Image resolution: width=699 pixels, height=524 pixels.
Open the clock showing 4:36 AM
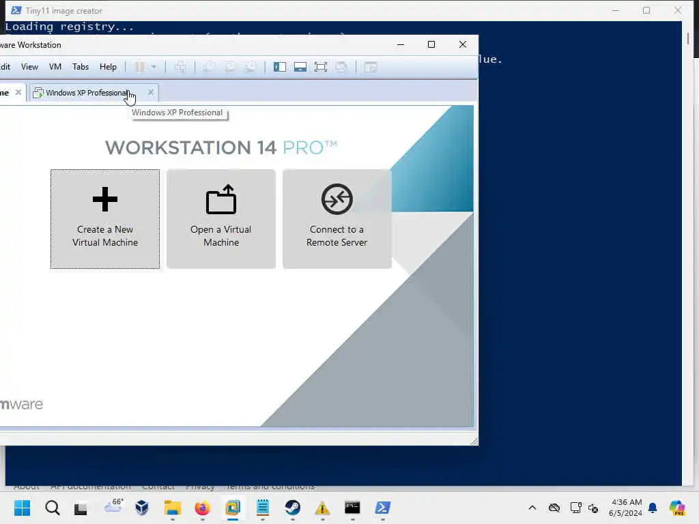(626, 508)
